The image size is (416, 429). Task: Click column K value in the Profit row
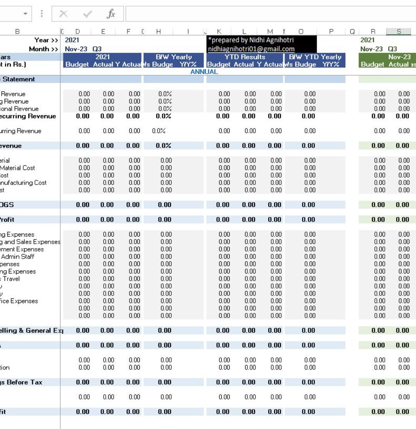[x=223, y=219]
